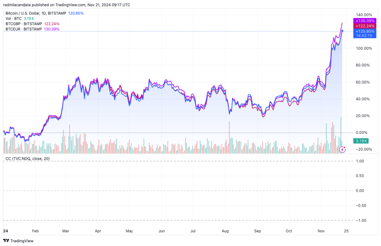381x246 pixels.
Task: Click the blue last-price dot on the chart
Action: point(342,31)
